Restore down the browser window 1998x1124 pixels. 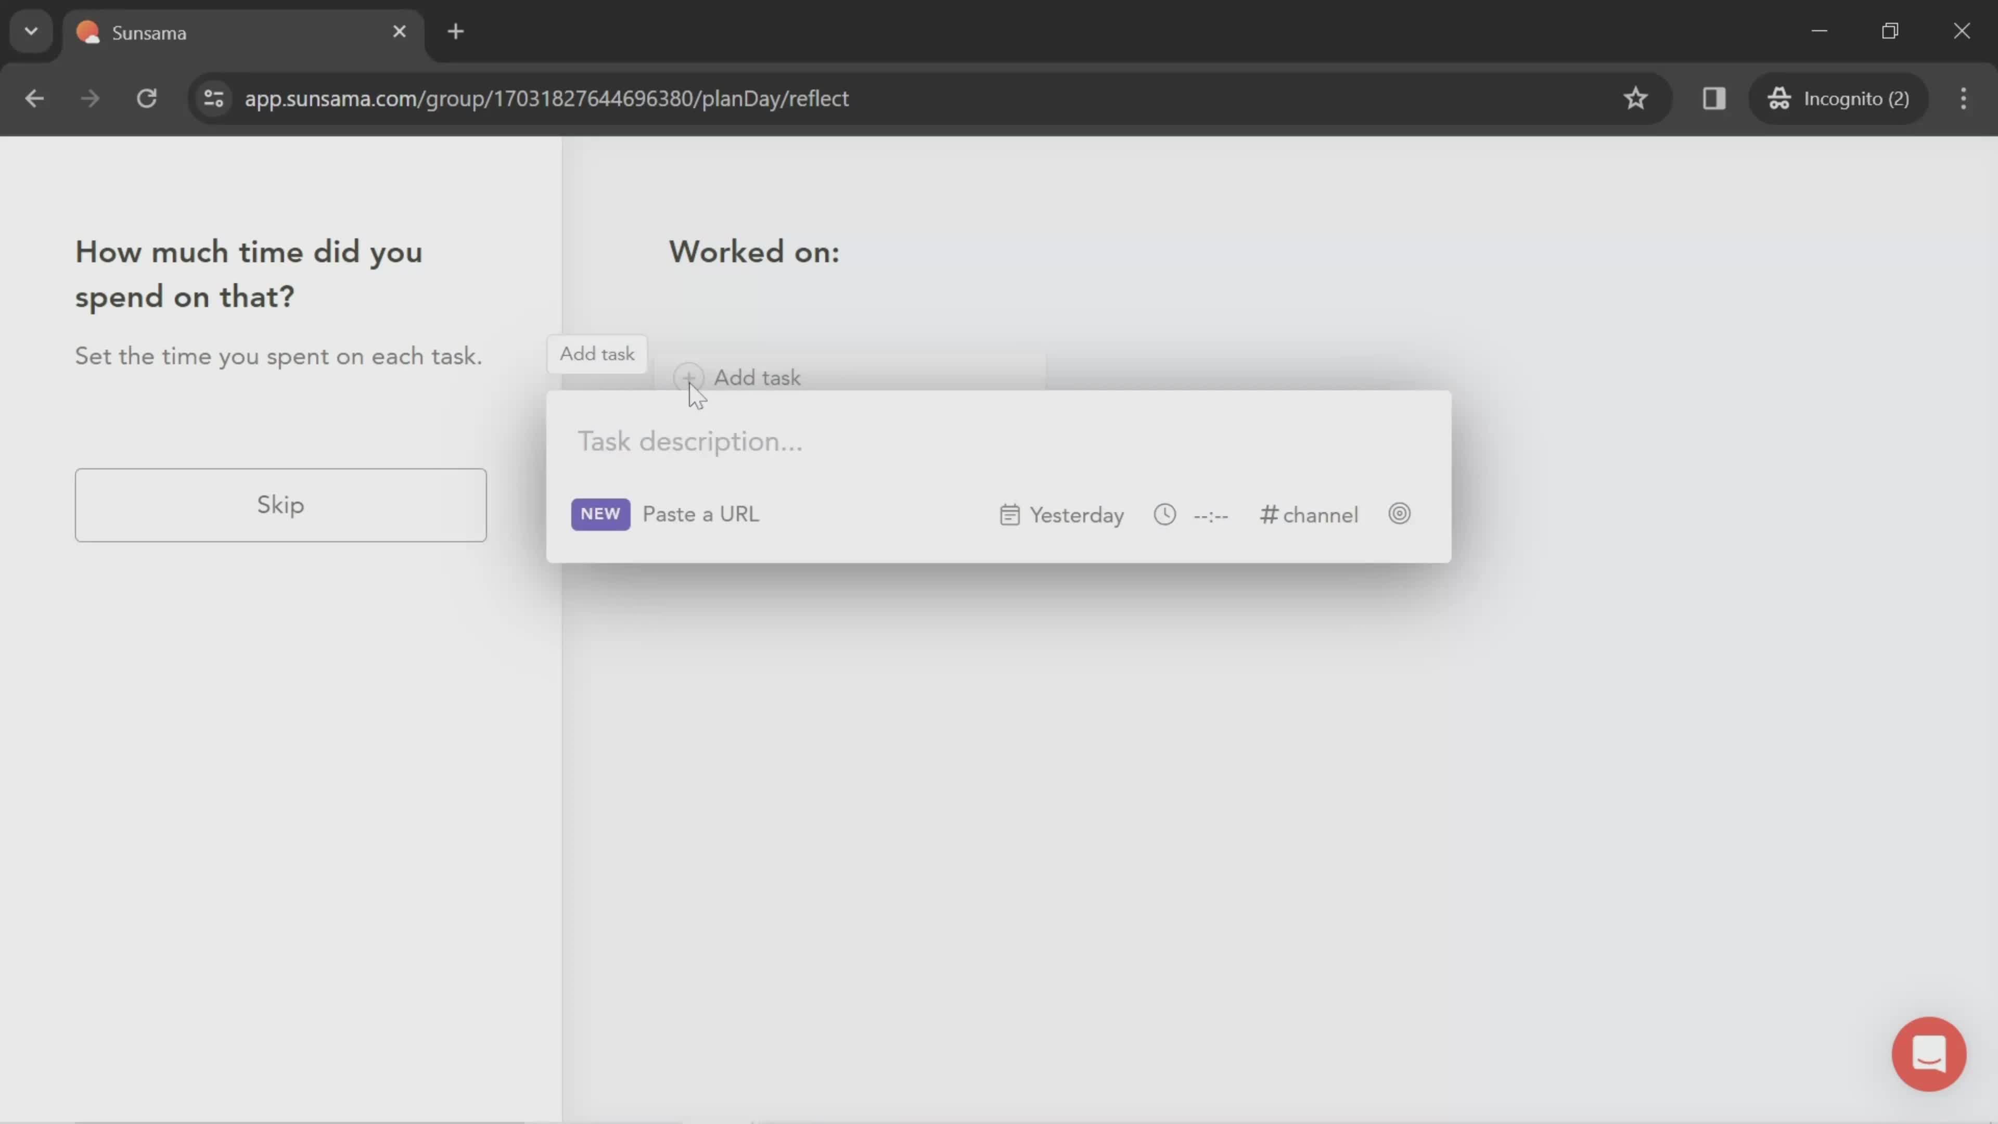[x=1890, y=31]
